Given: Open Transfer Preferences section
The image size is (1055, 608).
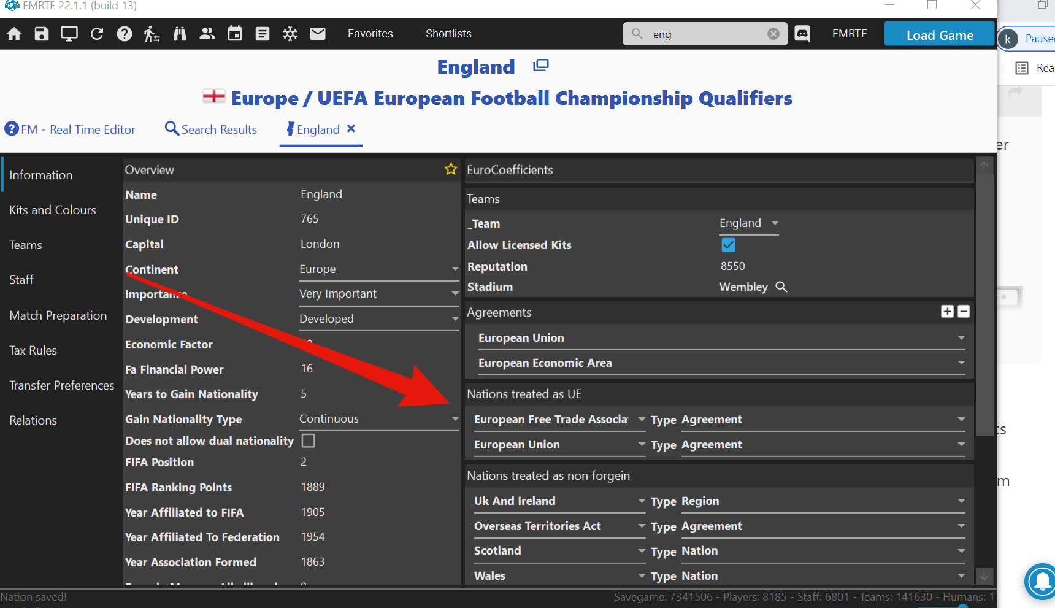Looking at the screenshot, I should click(62, 385).
